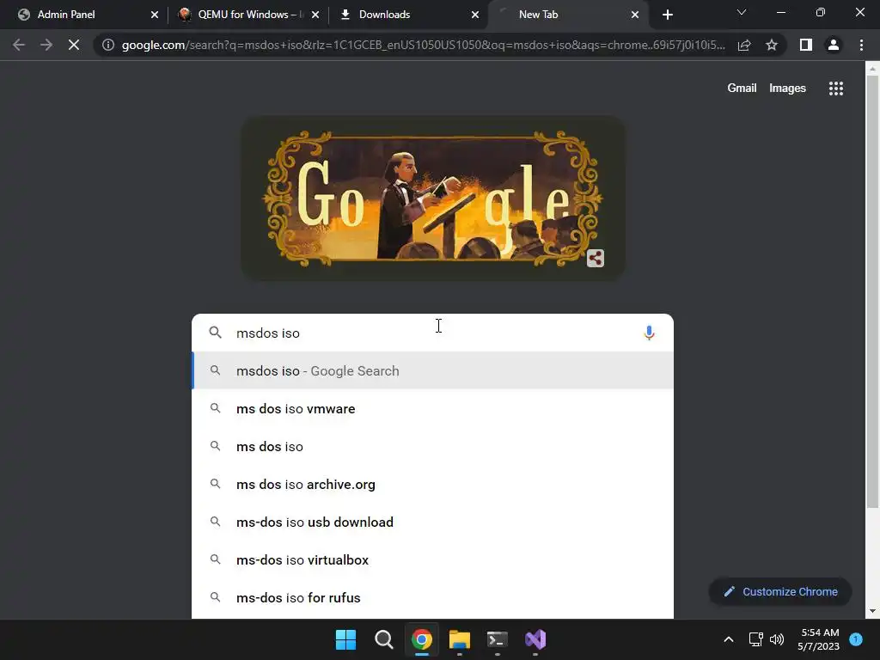Viewport: 880px width, 660px height.
Task: Go forward to the next page
Action: click(46, 45)
